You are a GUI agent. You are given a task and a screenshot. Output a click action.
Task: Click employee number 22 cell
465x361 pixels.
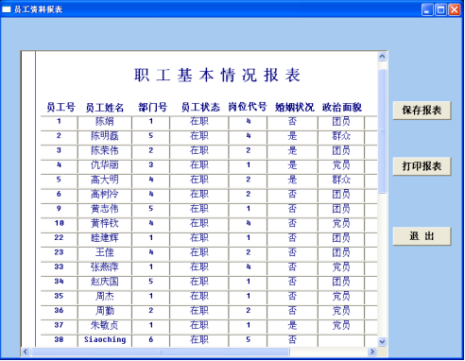coord(59,237)
